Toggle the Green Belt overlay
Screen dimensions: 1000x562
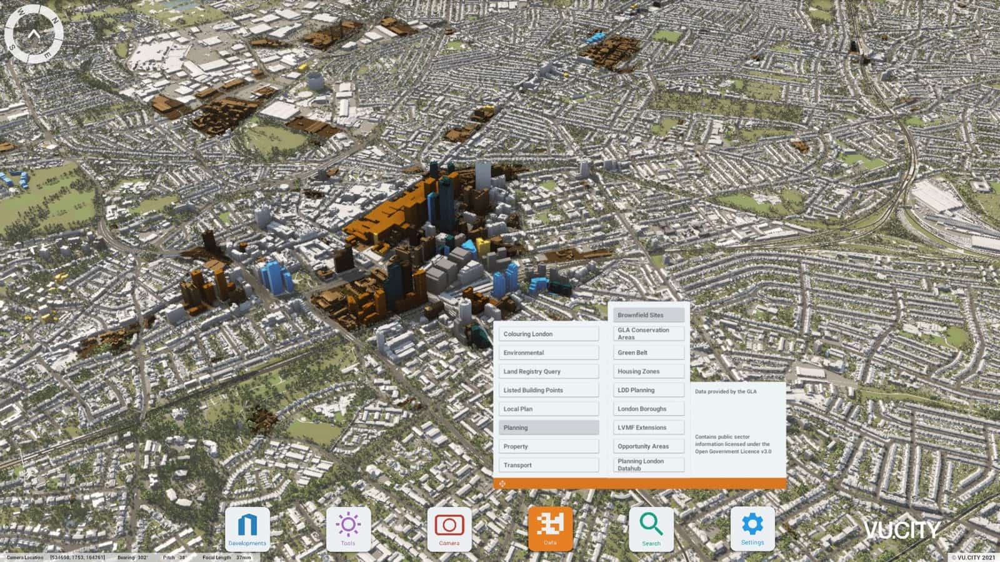coord(648,352)
